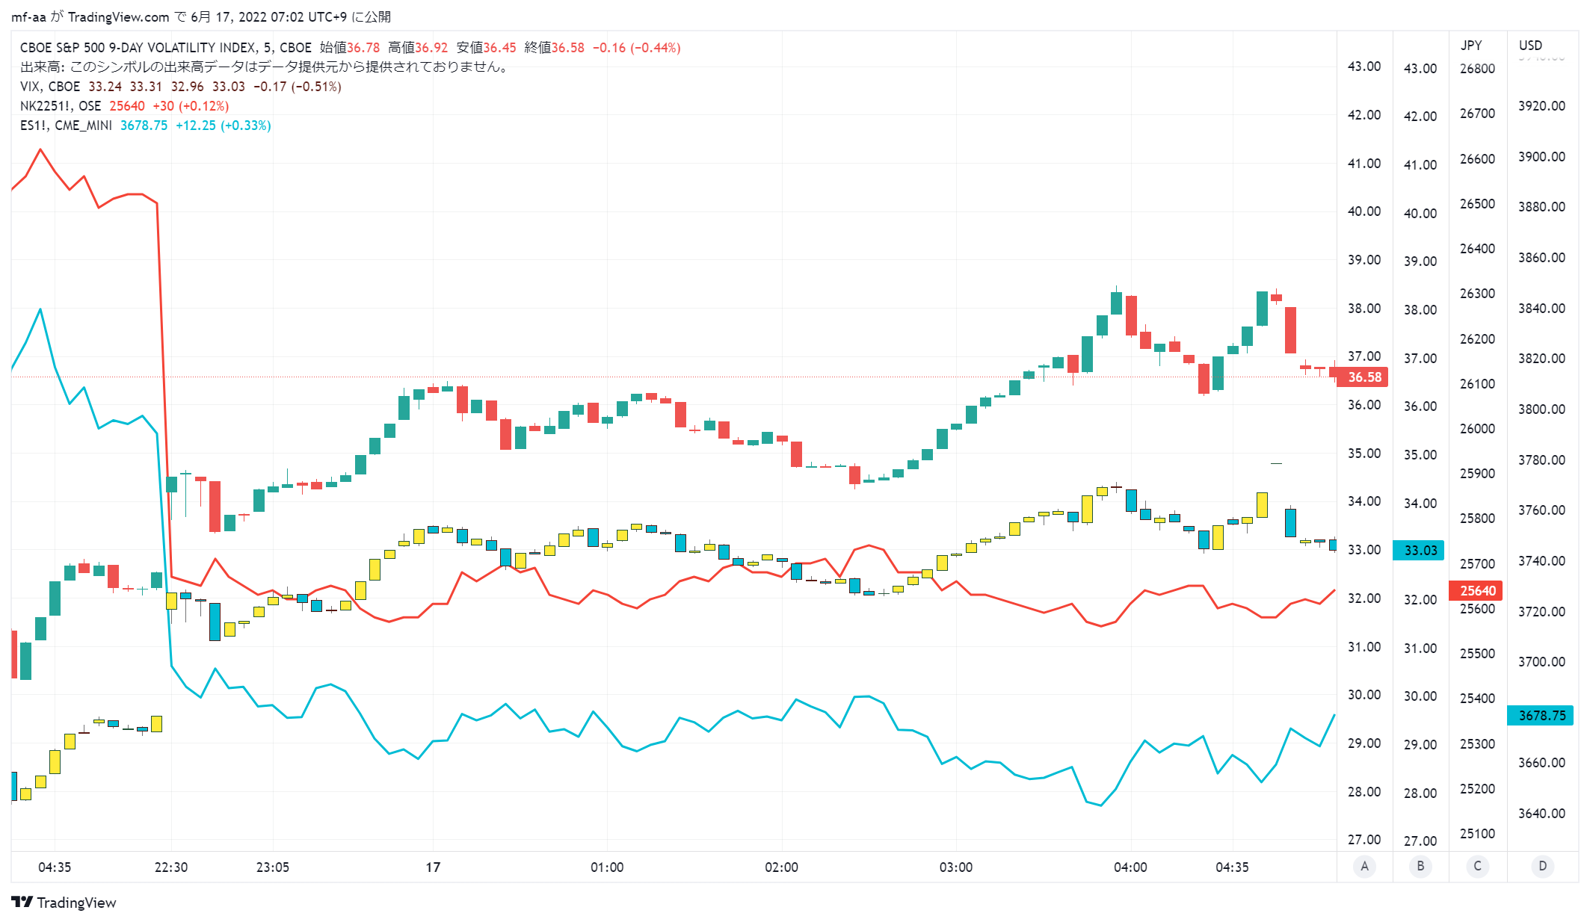
Task: Click the 03:00 time axis label
Action: pyautogui.click(x=956, y=867)
